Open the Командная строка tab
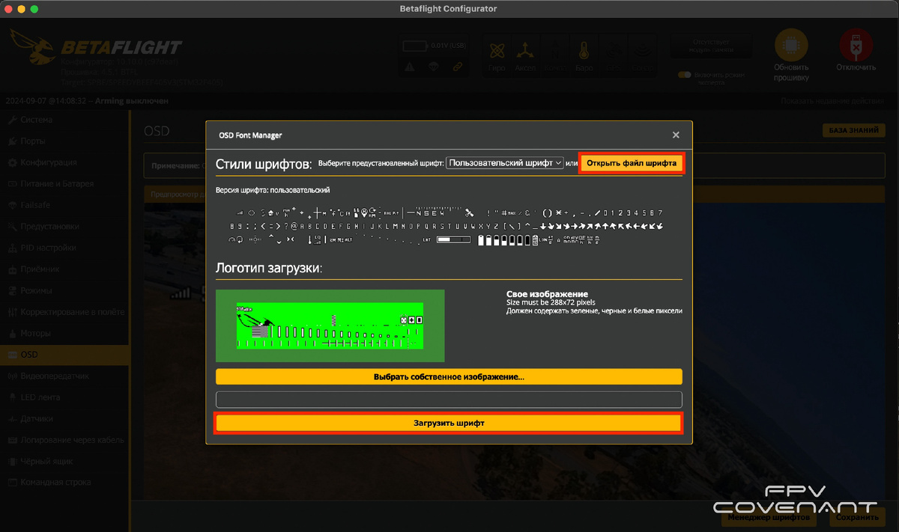The width and height of the screenshot is (899, 532). (x=64, y=483)
